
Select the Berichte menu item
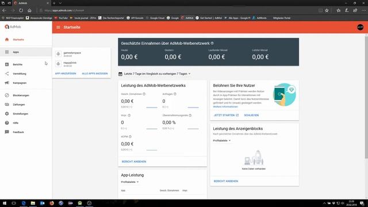(x=18, y=64)
